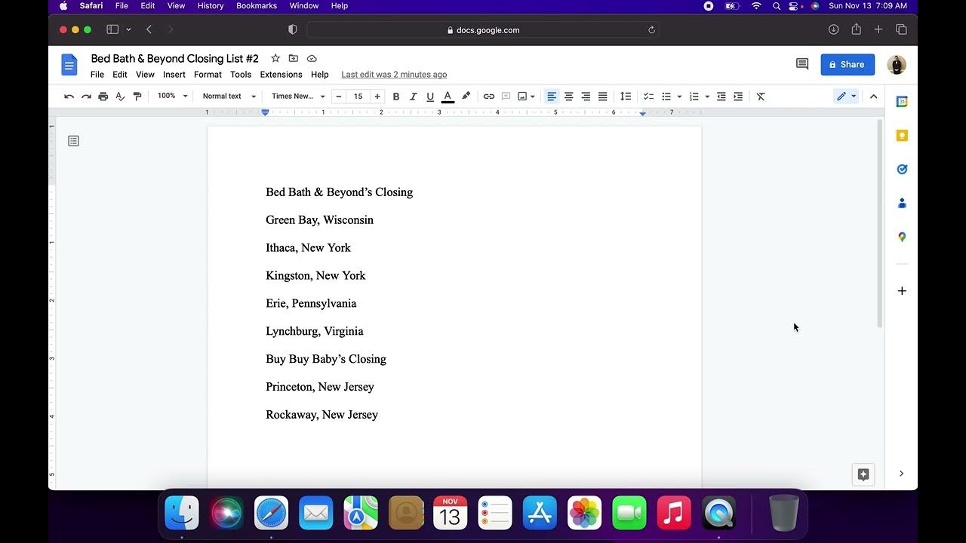Click the undo arrow in toolbar
This screenshot has height=543, width=966.
tap(69, 97)
